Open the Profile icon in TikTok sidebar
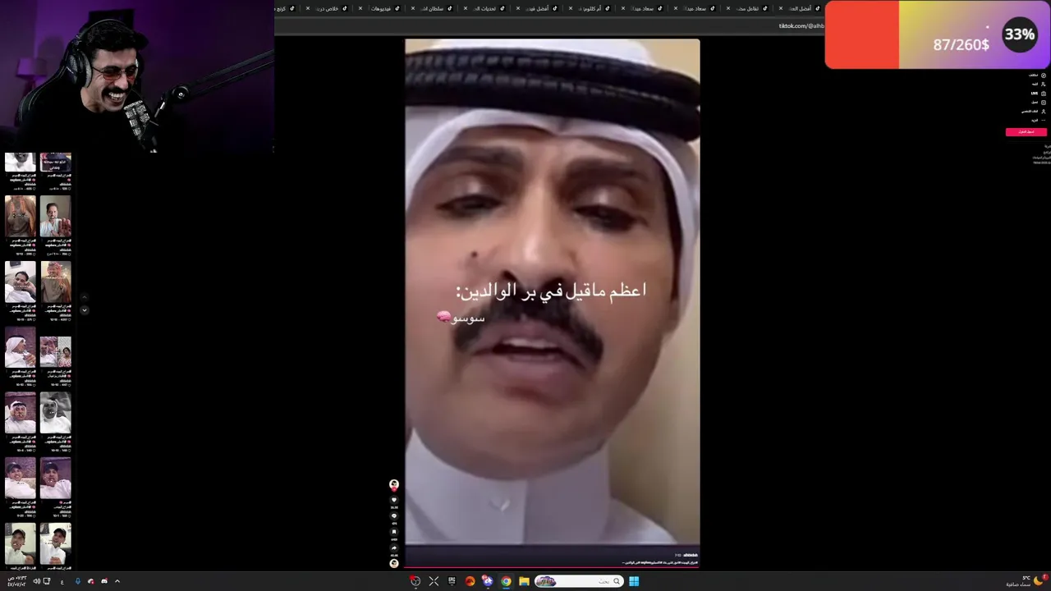This screenshot has width=1051, height=591. [x=1044, y=111]
